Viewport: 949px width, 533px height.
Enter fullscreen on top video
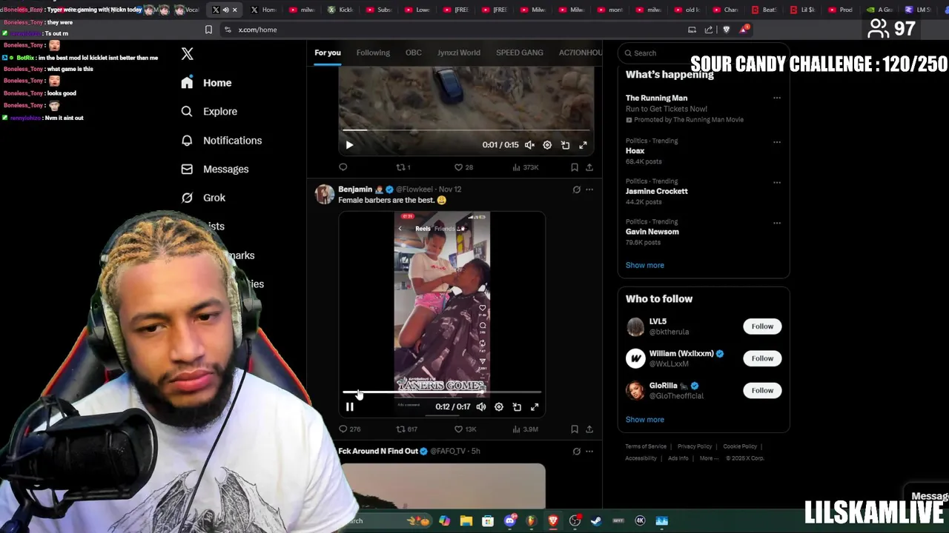(x=583, y=145)
